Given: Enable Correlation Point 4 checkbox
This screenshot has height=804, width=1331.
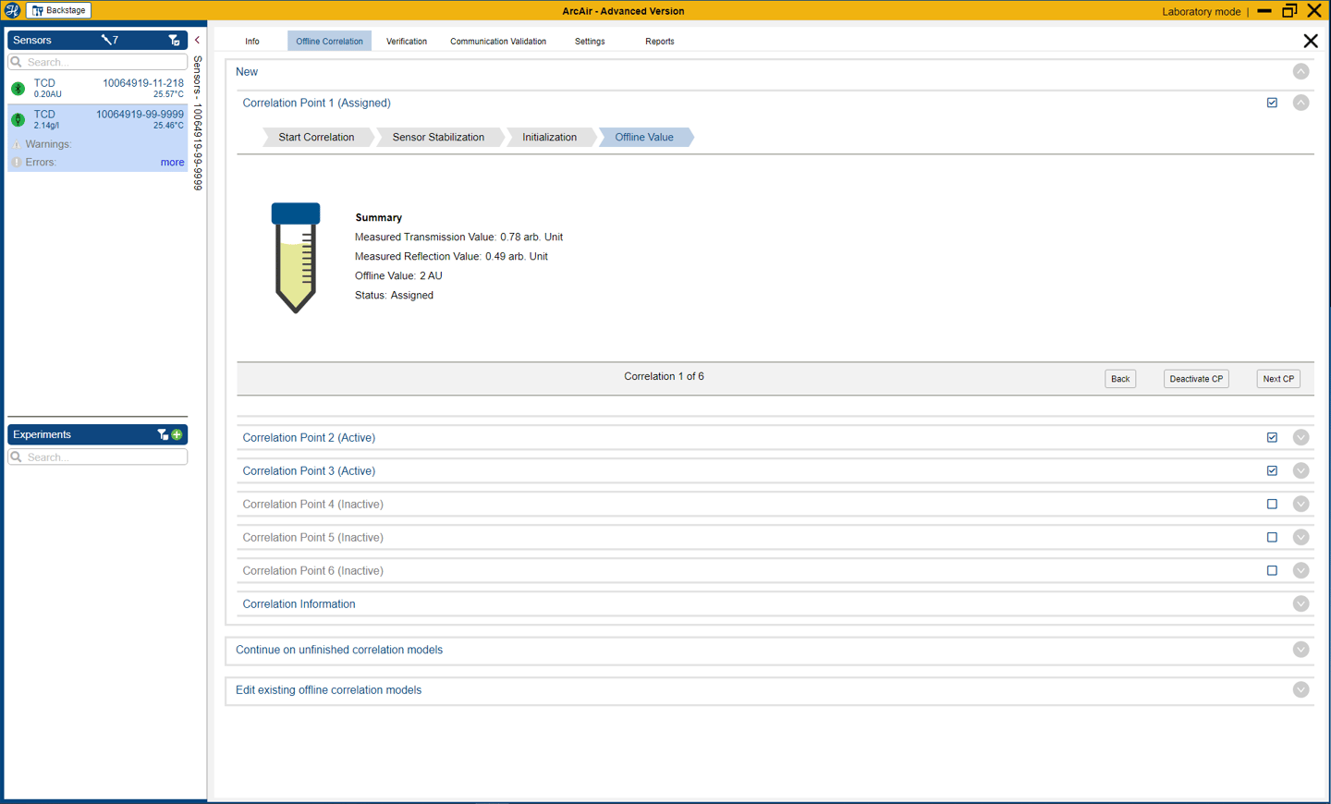Looking at the screenshot, I should click(x=1272, y=504).
